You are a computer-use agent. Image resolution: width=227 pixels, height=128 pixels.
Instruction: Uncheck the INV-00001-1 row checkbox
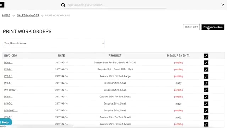tap(206, 111)
